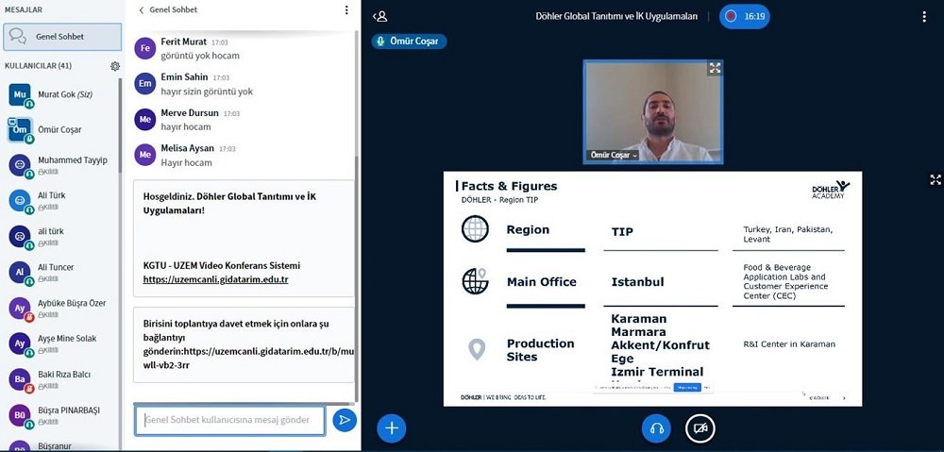The height and width of the screenshot is (452, 944).
Task: Click the recording indicator showing 16:19
Action: coord(744,16)
